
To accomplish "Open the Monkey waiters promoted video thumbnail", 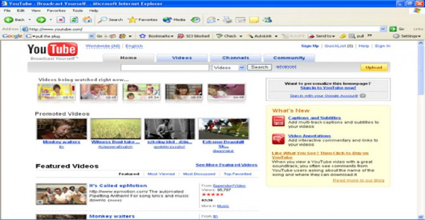I will coord(62,129).
